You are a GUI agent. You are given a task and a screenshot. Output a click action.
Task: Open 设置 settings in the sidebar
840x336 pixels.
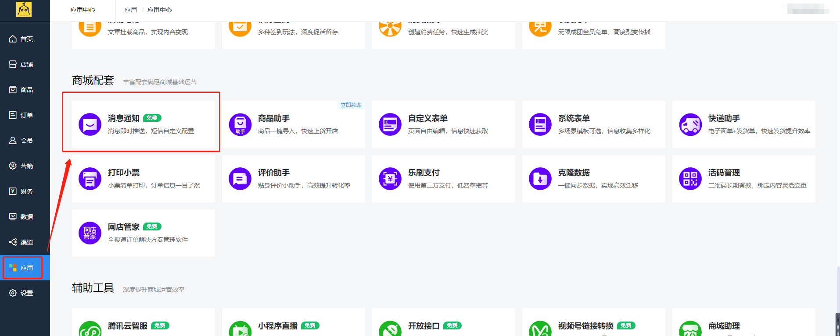[x=25, y=293]
